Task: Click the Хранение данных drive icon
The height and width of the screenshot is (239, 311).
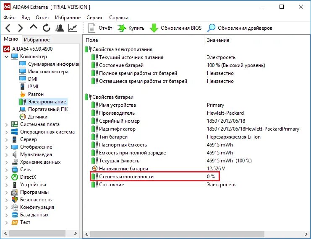Action: click(x=15, y=162)
